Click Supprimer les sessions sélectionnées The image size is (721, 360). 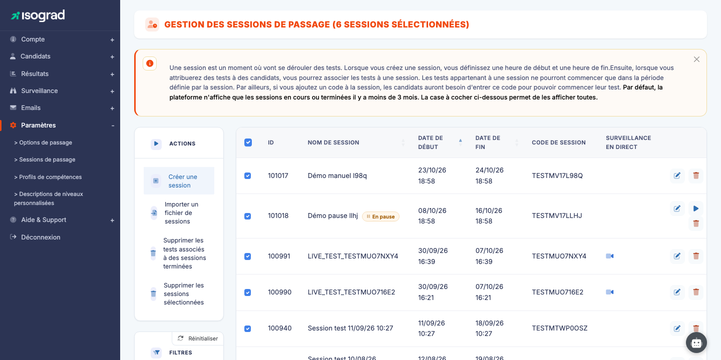point(179,294)
